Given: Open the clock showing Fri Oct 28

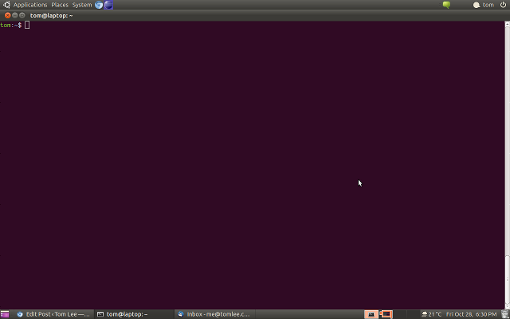Looking at the screenshot, I should (x=471, y=314).
